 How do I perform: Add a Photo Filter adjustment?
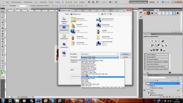[162, 45]
